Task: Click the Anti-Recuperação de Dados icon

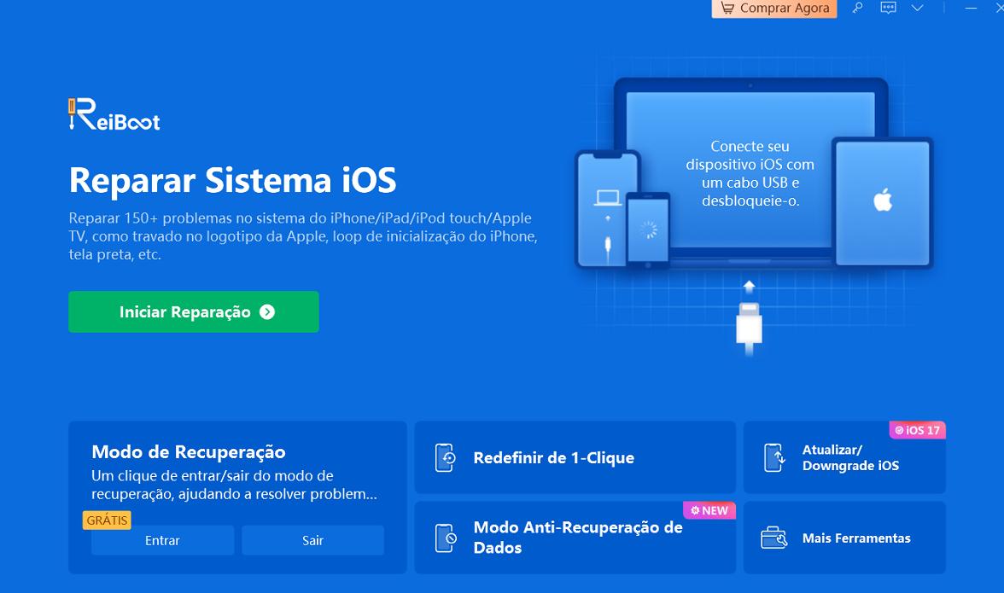Action: pos(446,538)
